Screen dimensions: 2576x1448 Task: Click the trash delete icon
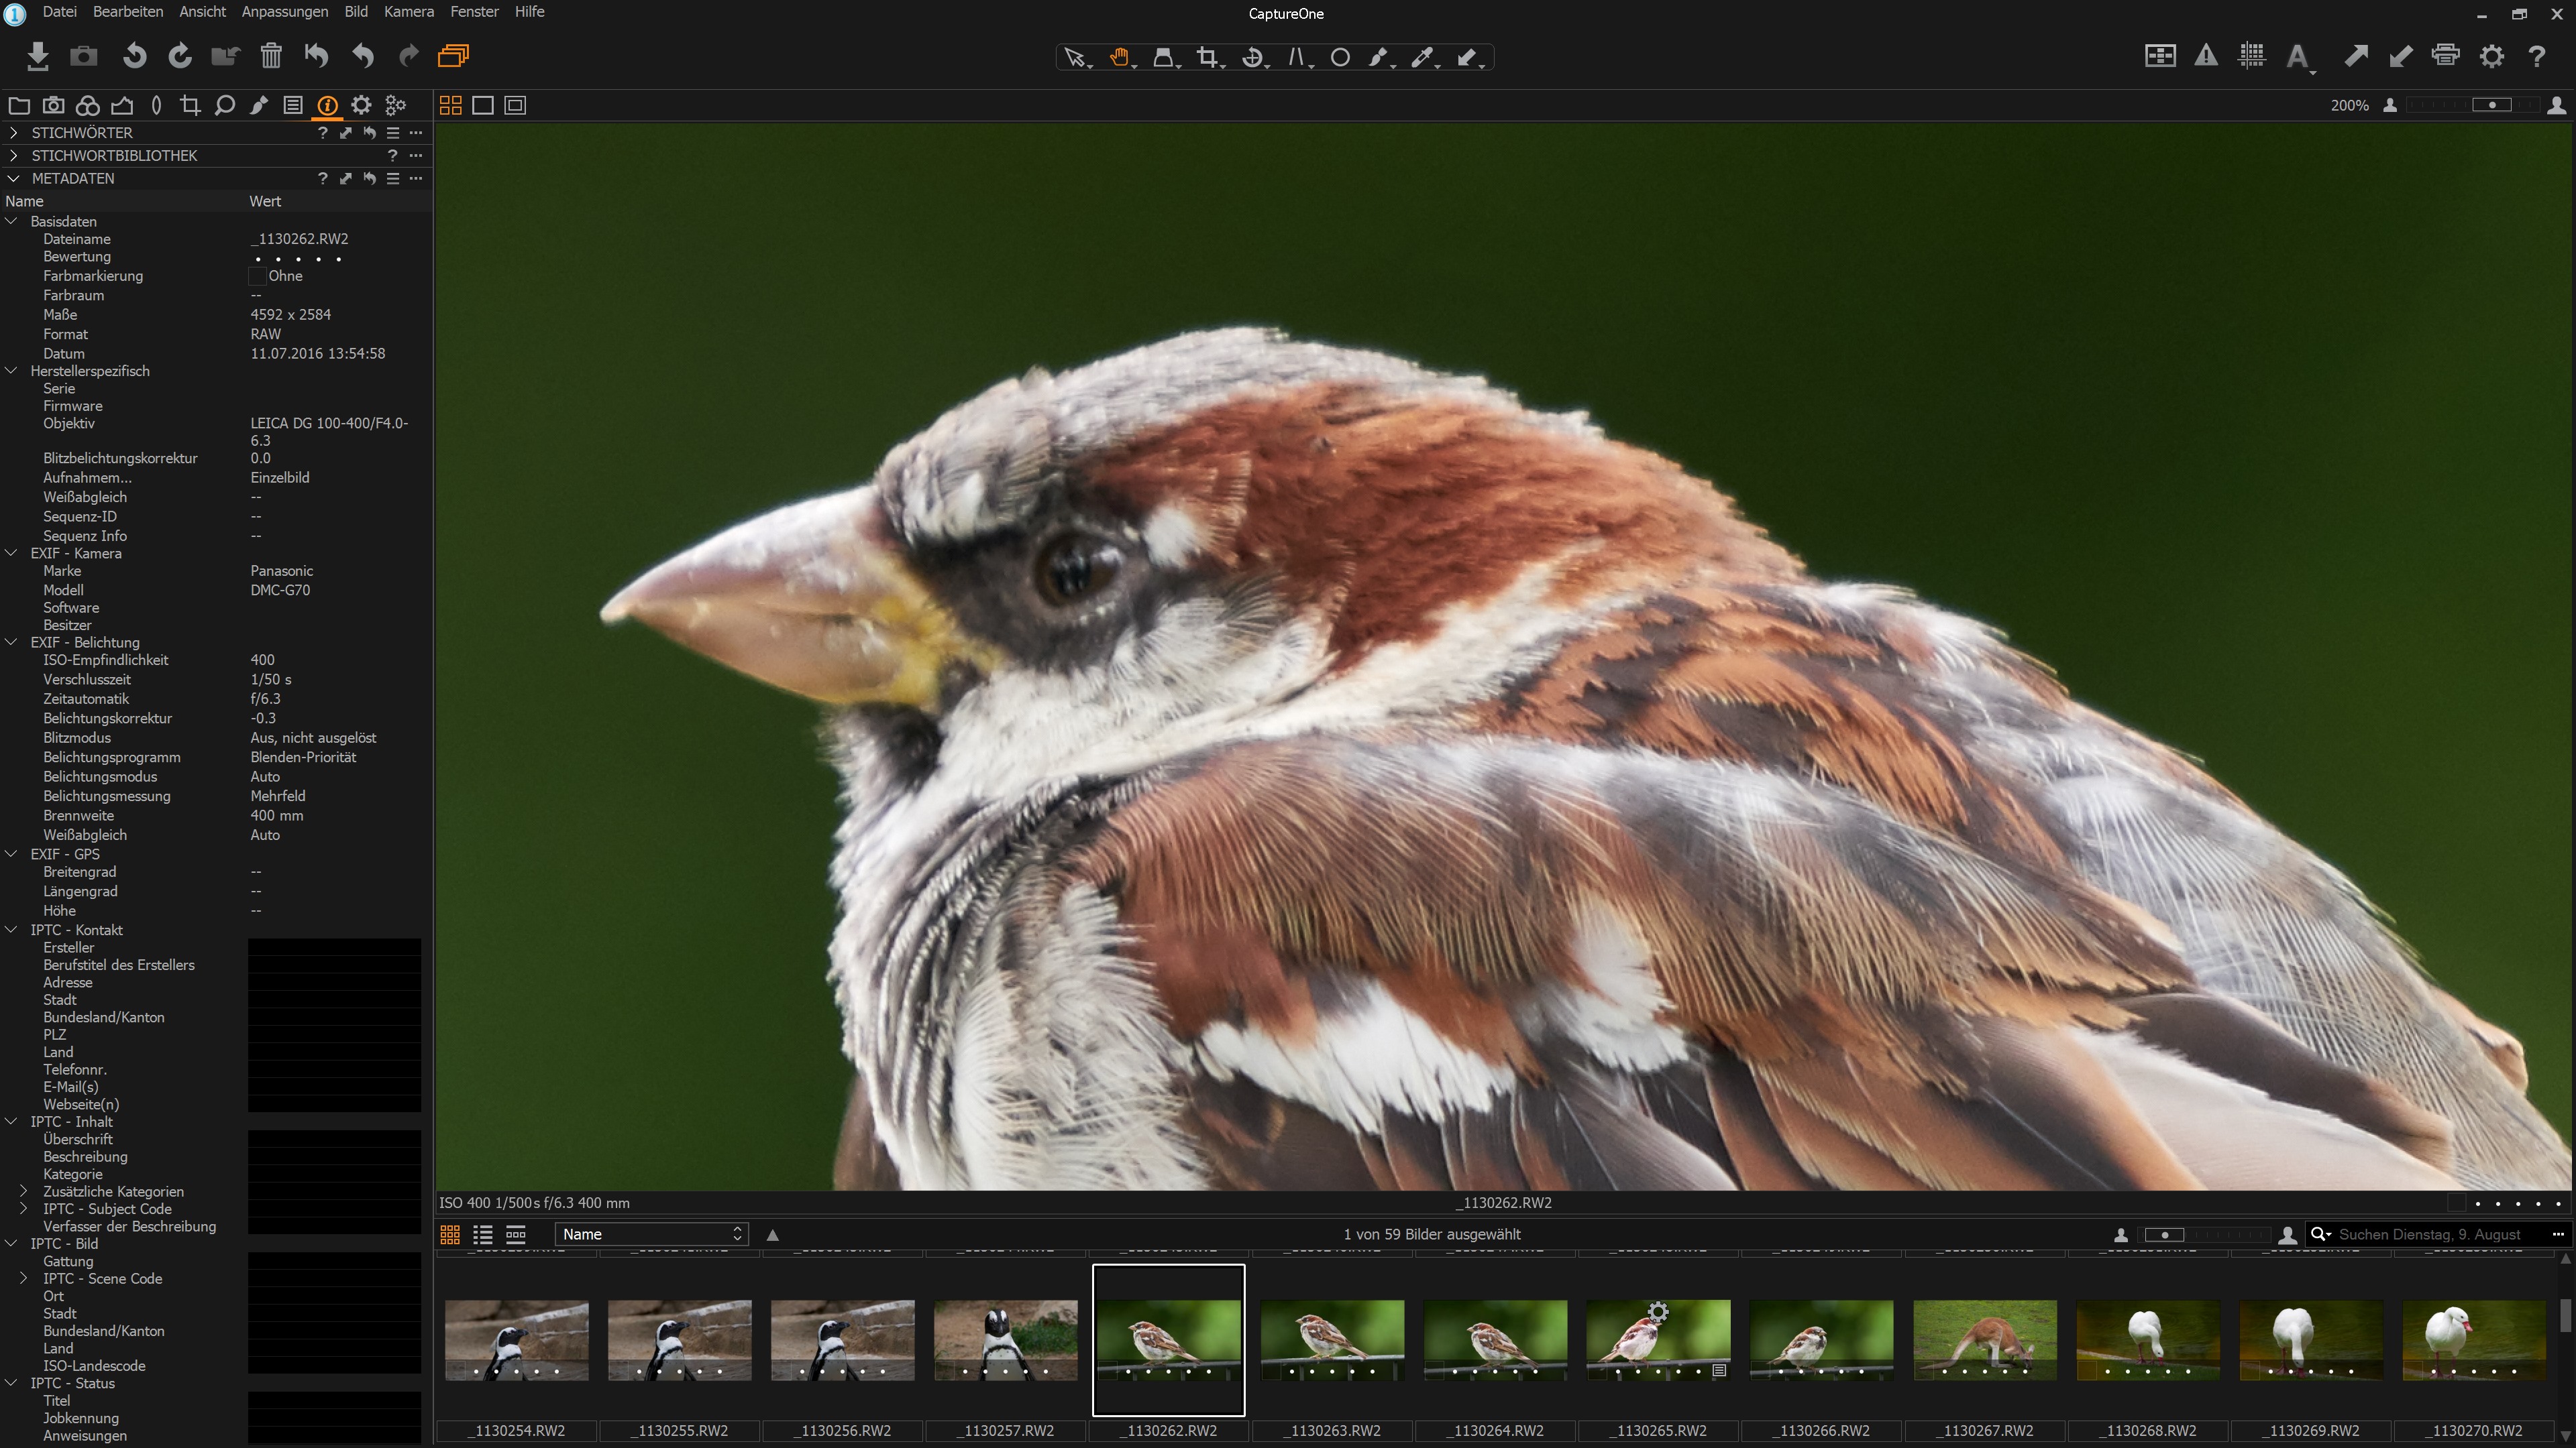(x=270, y=57)
